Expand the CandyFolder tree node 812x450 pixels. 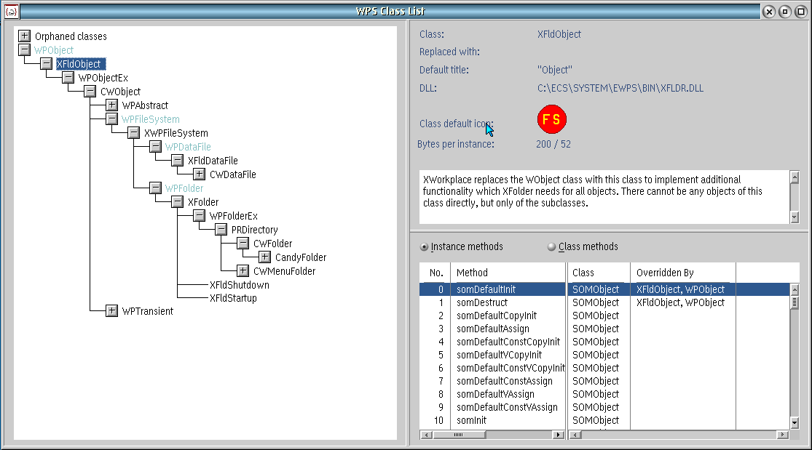[264, 257]
